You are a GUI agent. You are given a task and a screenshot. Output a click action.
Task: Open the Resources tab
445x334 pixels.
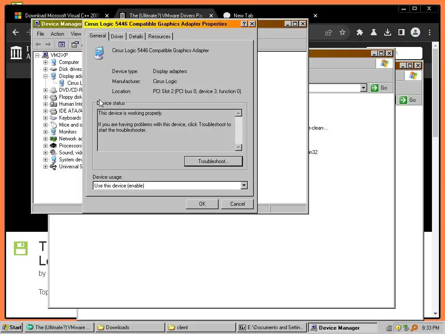pyautogui.click(x=159, y=37)
